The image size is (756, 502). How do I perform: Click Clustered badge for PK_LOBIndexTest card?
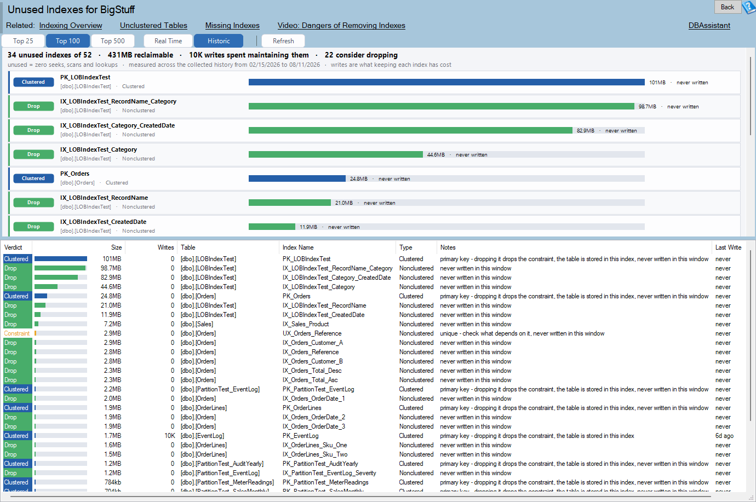tap(33, 82)
